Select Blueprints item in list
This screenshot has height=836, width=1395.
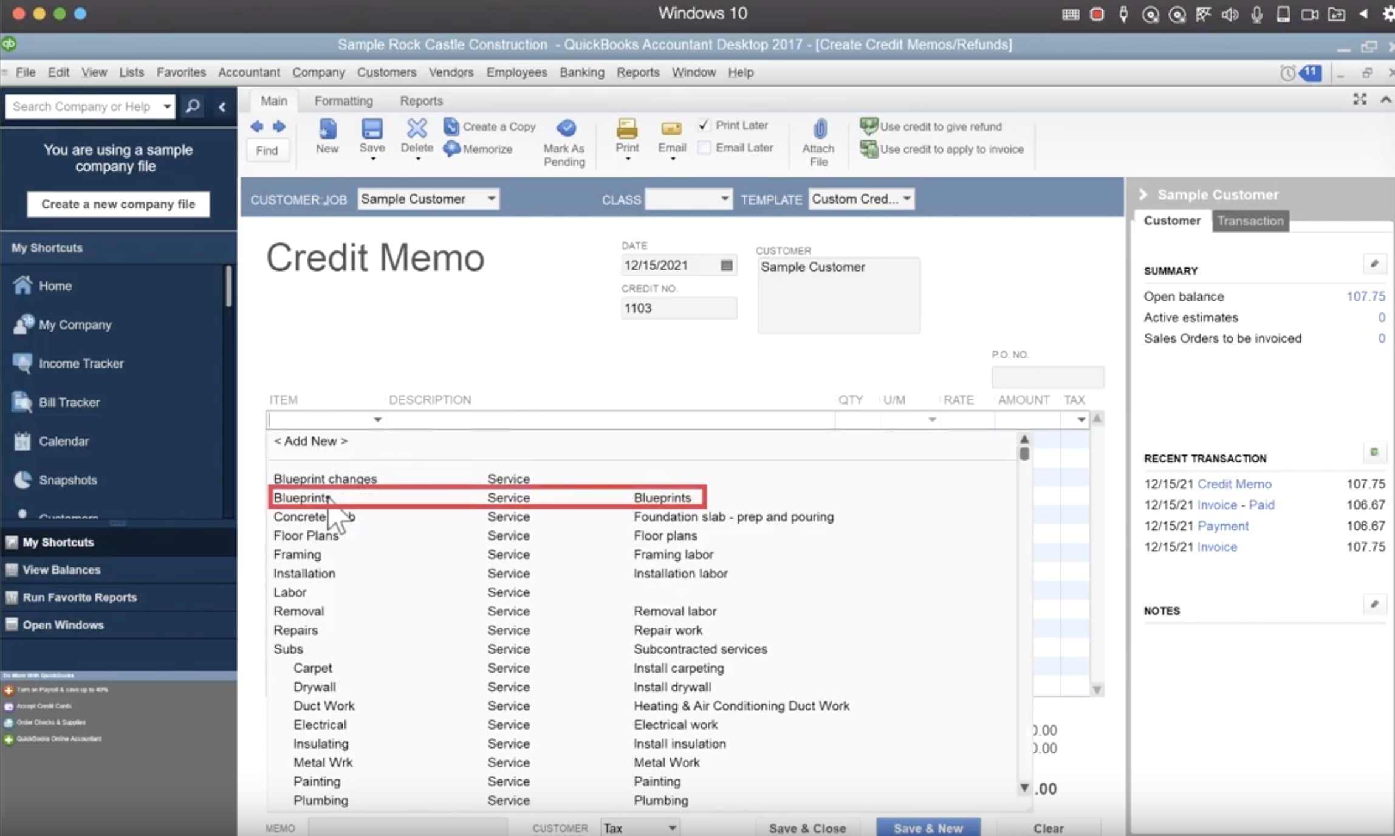click(x=487, y=498)
